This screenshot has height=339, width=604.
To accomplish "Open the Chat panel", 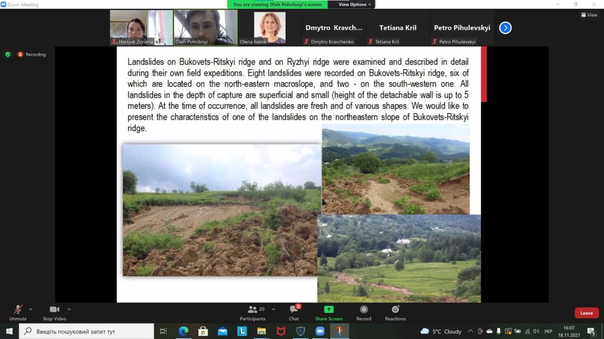I will [294, 313].
